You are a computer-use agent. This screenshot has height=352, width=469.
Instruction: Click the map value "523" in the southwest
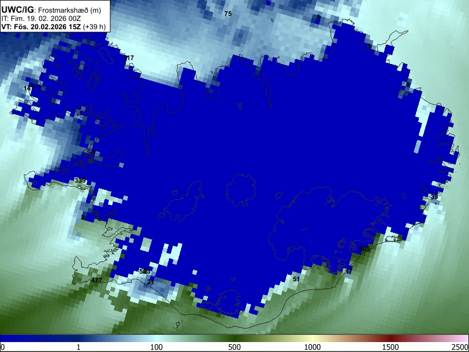coord(145,271)
